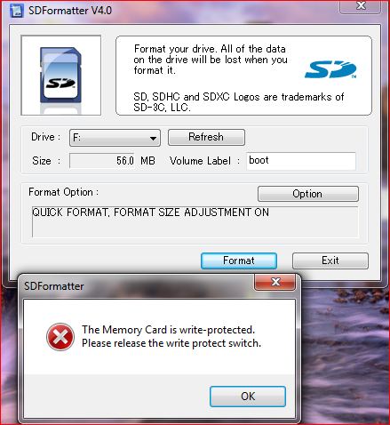The height and width of the screenshot is (425, 390).
Task: Open the Drive F: combo box
Action: click(115, 138)
